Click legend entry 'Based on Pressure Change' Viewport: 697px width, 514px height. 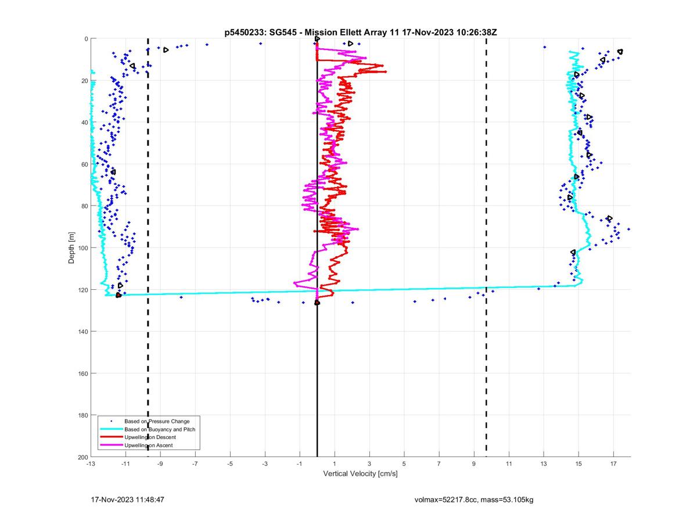click(x=157, y=421)
